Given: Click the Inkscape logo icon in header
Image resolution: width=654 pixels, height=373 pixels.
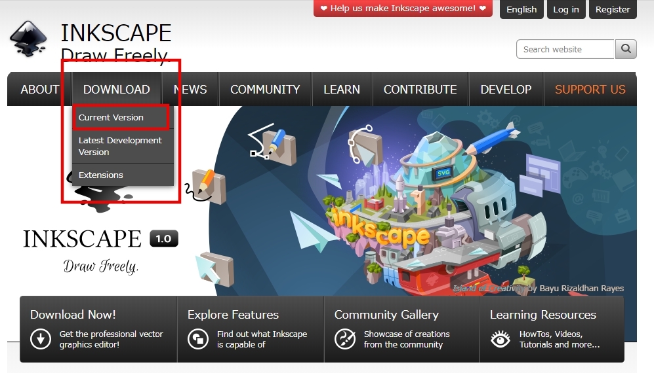Looking at the screenshot, I should tap(28, 39).
